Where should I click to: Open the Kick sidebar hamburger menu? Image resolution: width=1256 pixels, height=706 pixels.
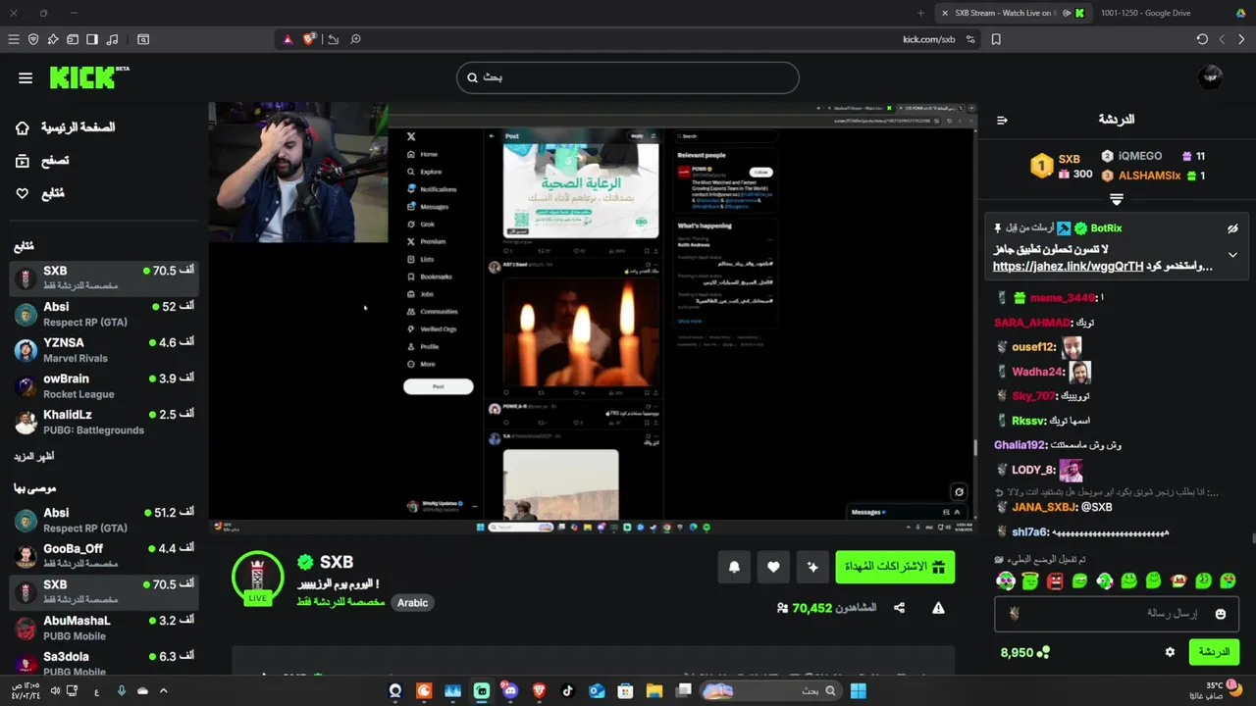[26, 77]
